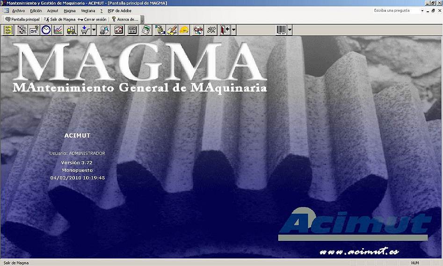
Task: Click the pencil writing on note icon
Action: tap(172, 30)
